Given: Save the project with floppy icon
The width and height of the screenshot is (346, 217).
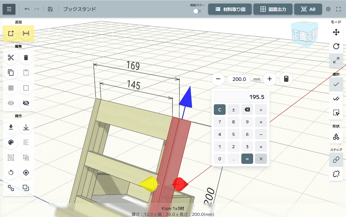Looking at the screenshot, I should tap(50, 9).
